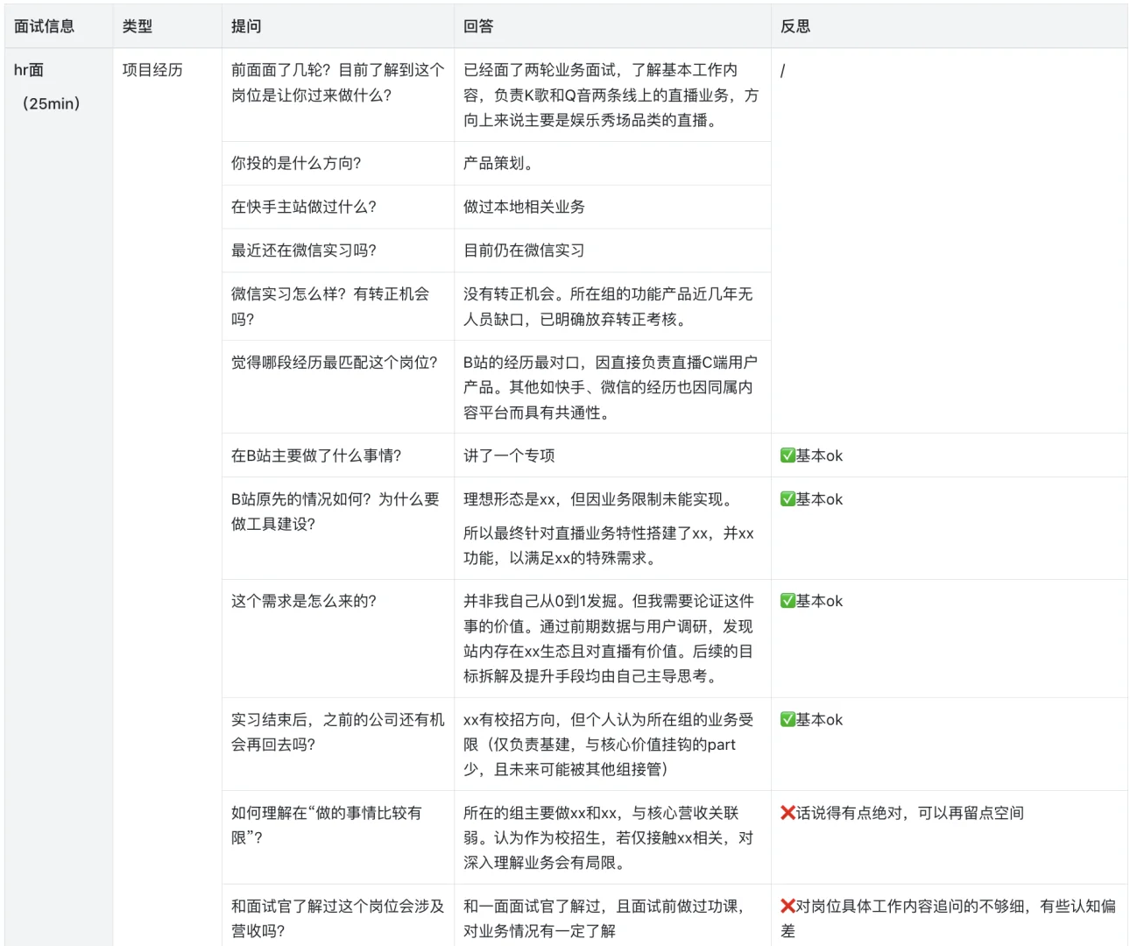Click the "/" reflection cell at top right
1130x946 pixels.
coord(782,69)
